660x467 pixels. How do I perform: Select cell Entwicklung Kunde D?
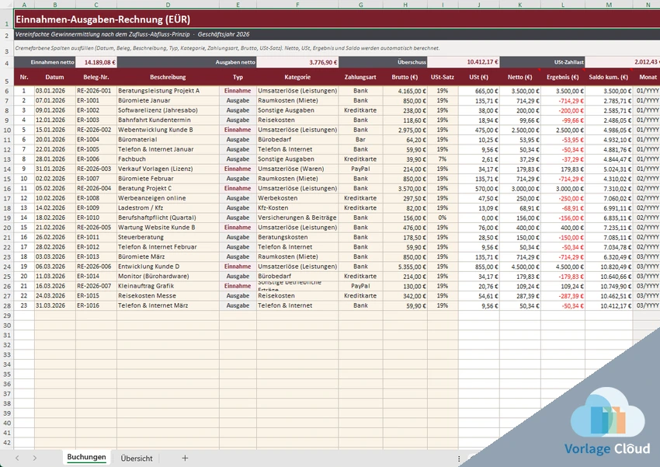(168, 267)
